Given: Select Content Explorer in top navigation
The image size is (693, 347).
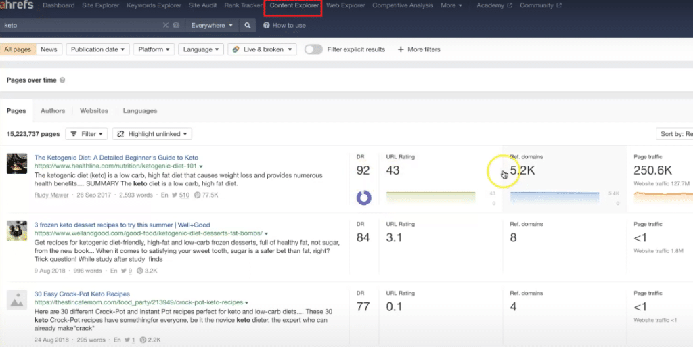Looking at the screenshot, I should point(294,5).
